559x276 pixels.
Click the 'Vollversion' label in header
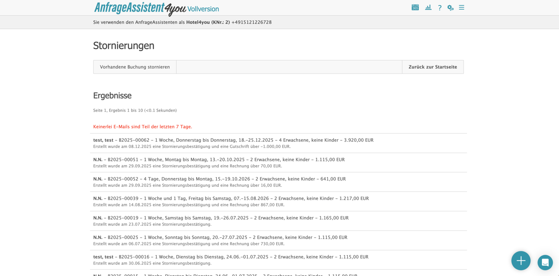pyautogui.click(x=203, y=9)
